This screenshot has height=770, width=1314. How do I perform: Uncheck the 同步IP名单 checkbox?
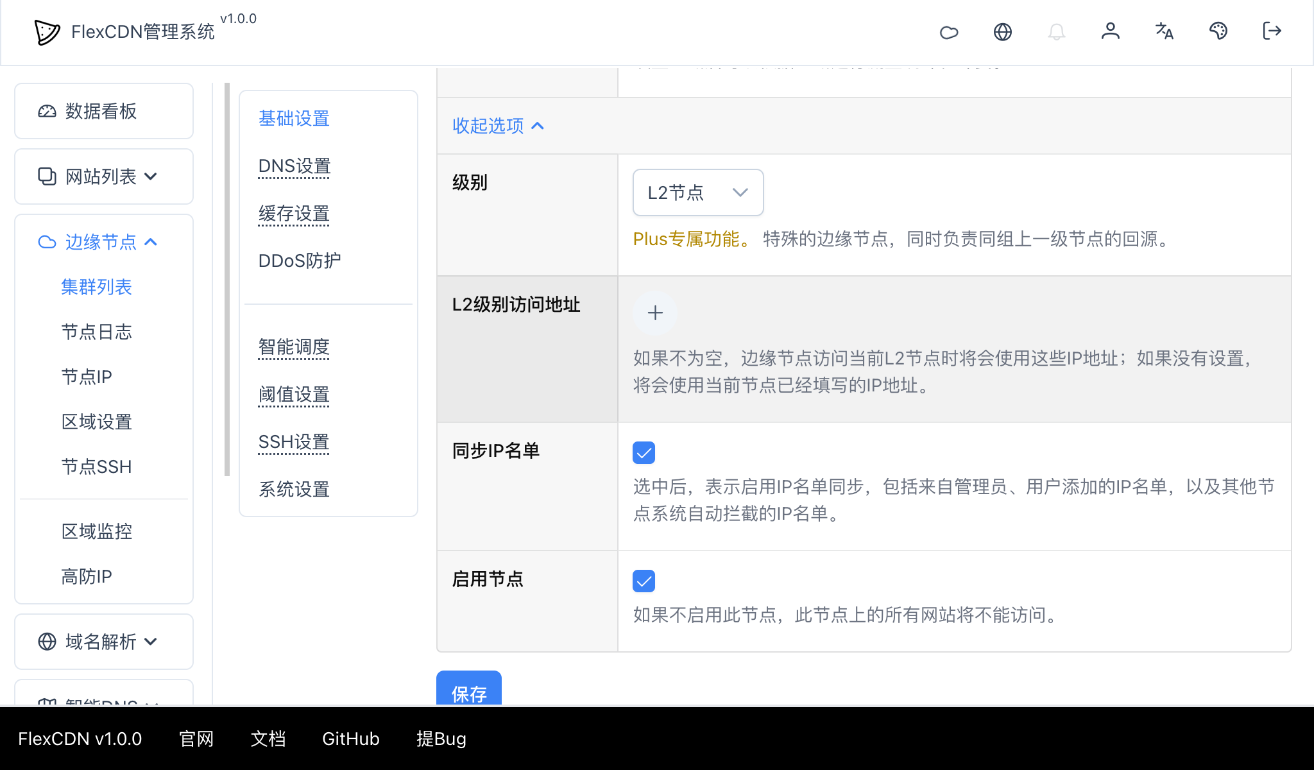(x=644, y=452)
